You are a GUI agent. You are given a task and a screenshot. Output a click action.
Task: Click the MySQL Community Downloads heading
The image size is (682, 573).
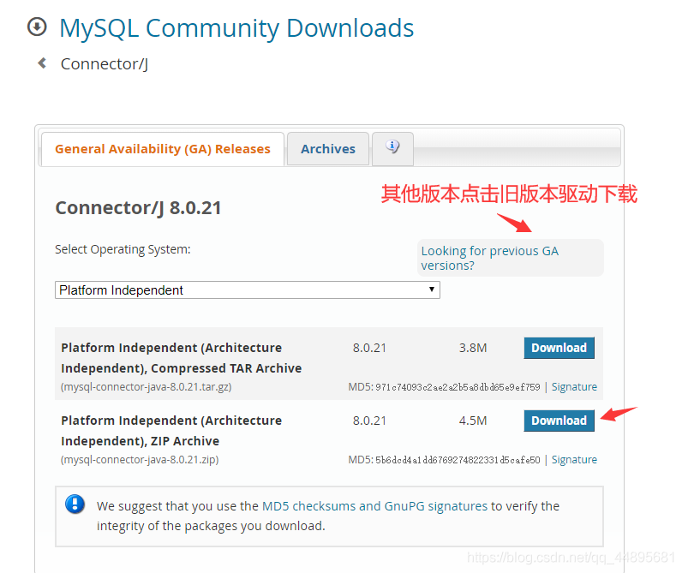236,28
